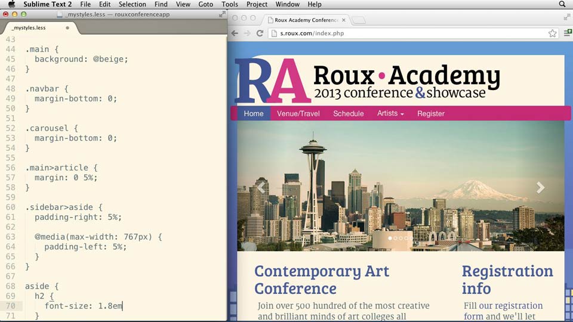Click the 'padding-left: 5%;' line
The image size is (573, 322).
click(x=85, y=247)
